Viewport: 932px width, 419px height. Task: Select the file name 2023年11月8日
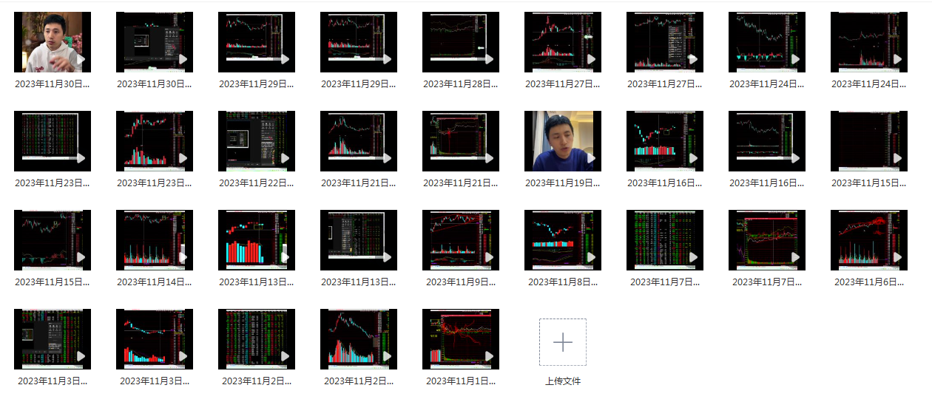[563, 282]
